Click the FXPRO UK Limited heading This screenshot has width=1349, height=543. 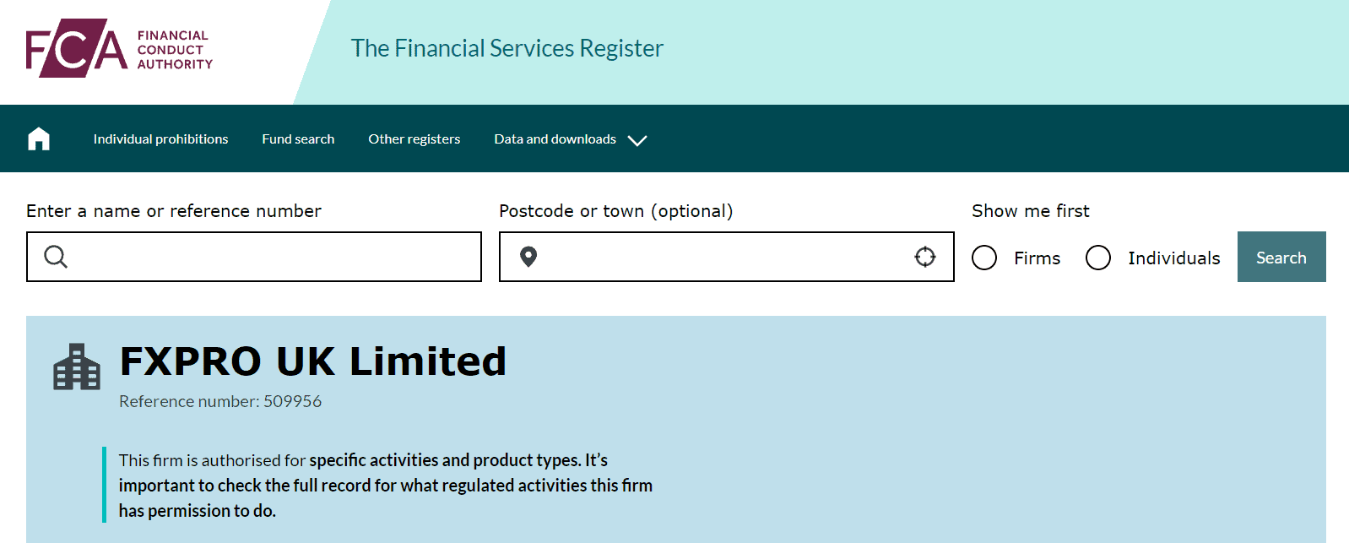(313, 361)
